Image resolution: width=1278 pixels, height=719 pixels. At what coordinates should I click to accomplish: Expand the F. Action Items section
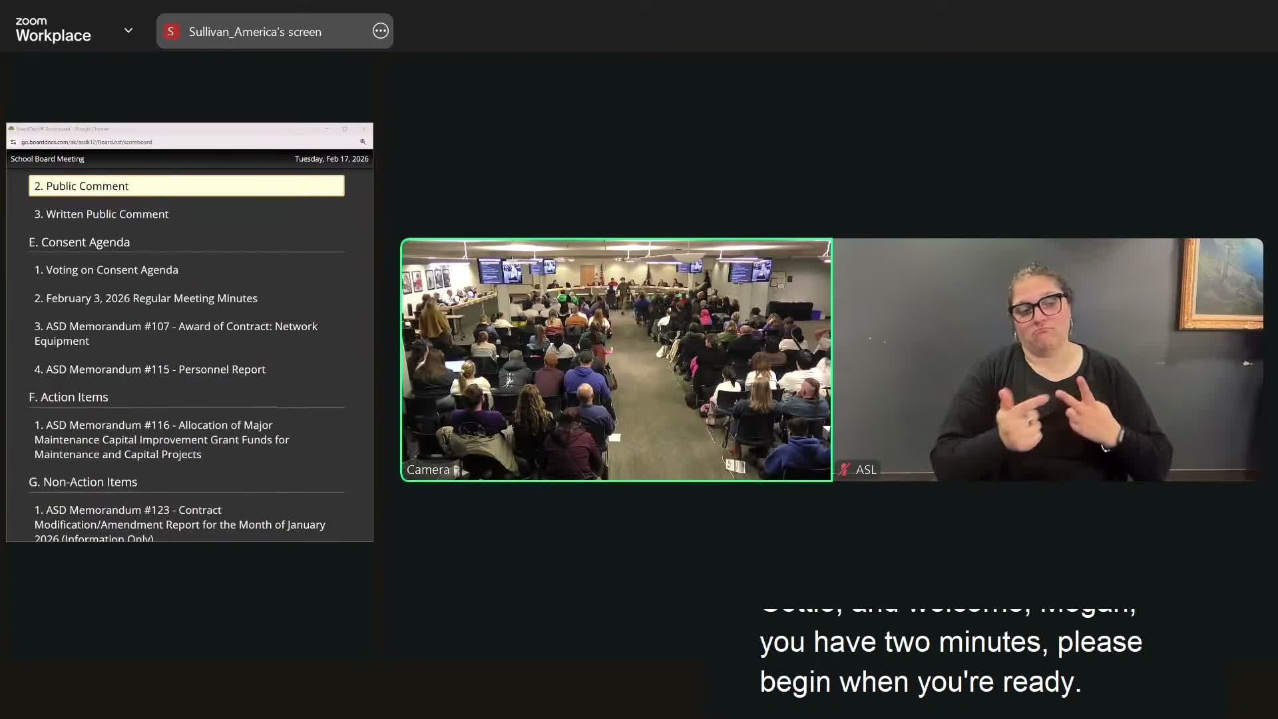pos(69,397)
